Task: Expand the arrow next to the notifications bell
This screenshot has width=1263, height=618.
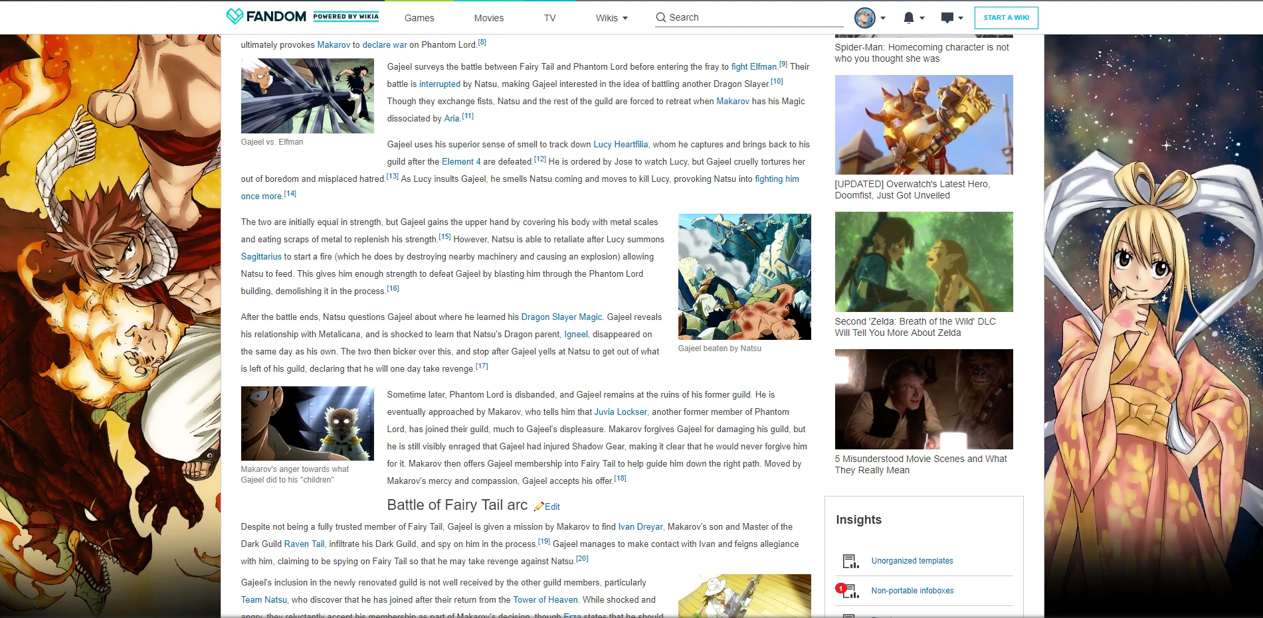Action: coord(922,19)
